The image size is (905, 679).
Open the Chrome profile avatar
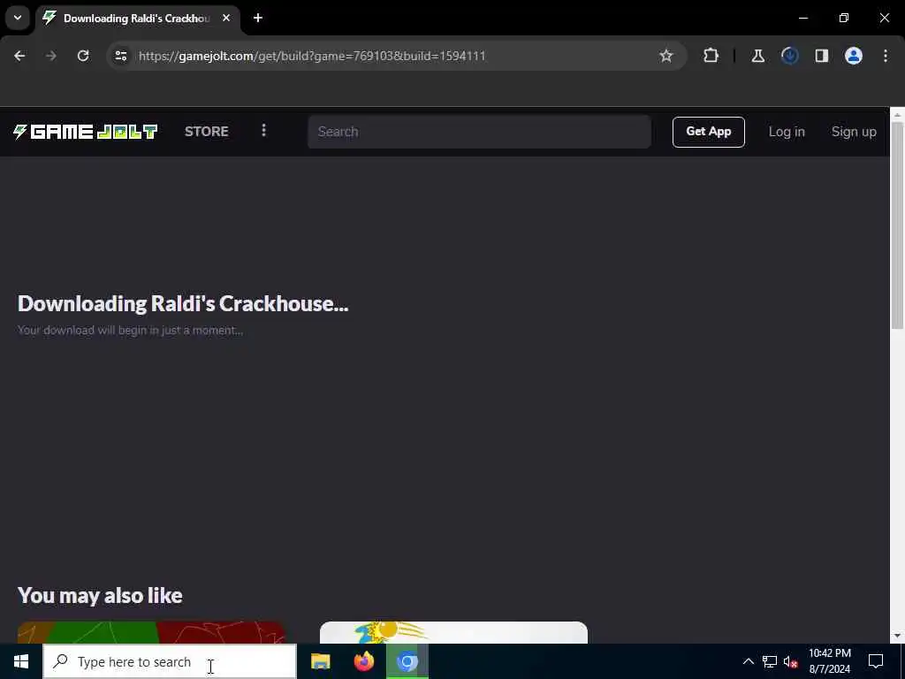tap(853, 56)
